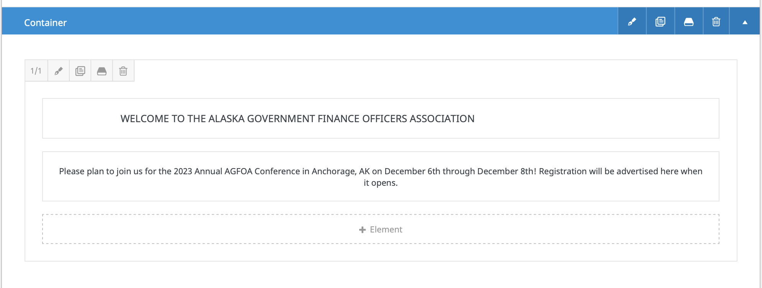Save the column using the drive icon
The height and width of the screenshot is (288, 762).
[102, 71]
